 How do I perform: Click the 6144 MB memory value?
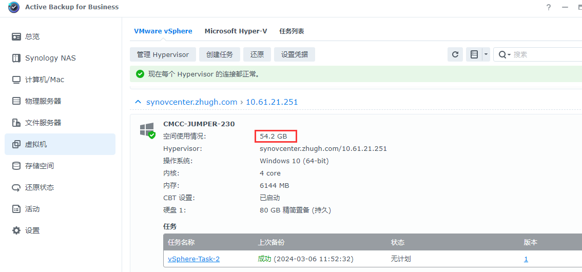[x=274, y=186]
